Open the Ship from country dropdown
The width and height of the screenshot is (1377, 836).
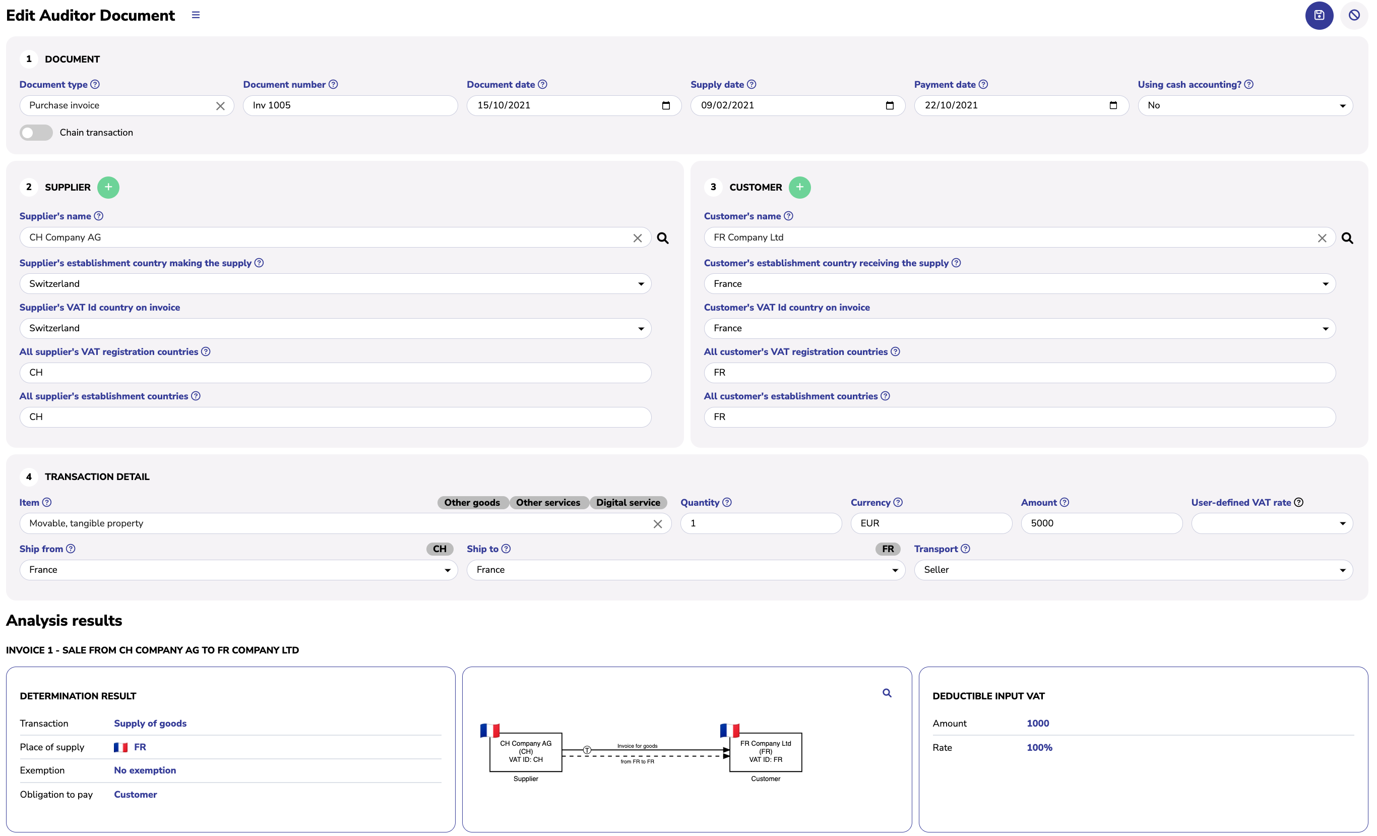pos(238,570)
